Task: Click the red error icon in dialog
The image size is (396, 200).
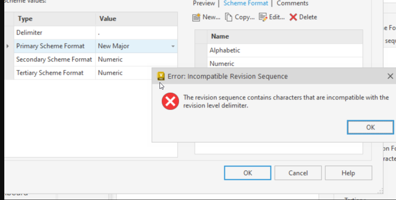Action: pyautogui.click(x=170, y=102)
